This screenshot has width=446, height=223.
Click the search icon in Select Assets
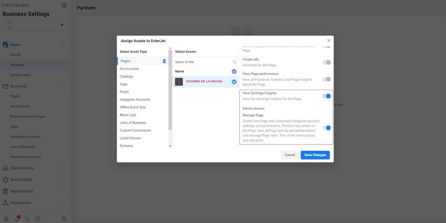click(x=234, y=62)
